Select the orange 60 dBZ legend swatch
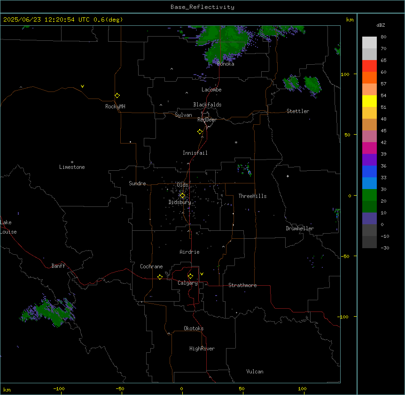405x395 pixels. click(369, 77)
